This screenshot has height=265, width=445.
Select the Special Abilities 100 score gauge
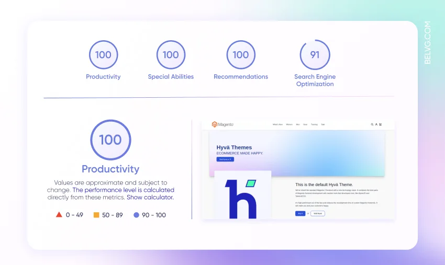click(x=171, y=55)
